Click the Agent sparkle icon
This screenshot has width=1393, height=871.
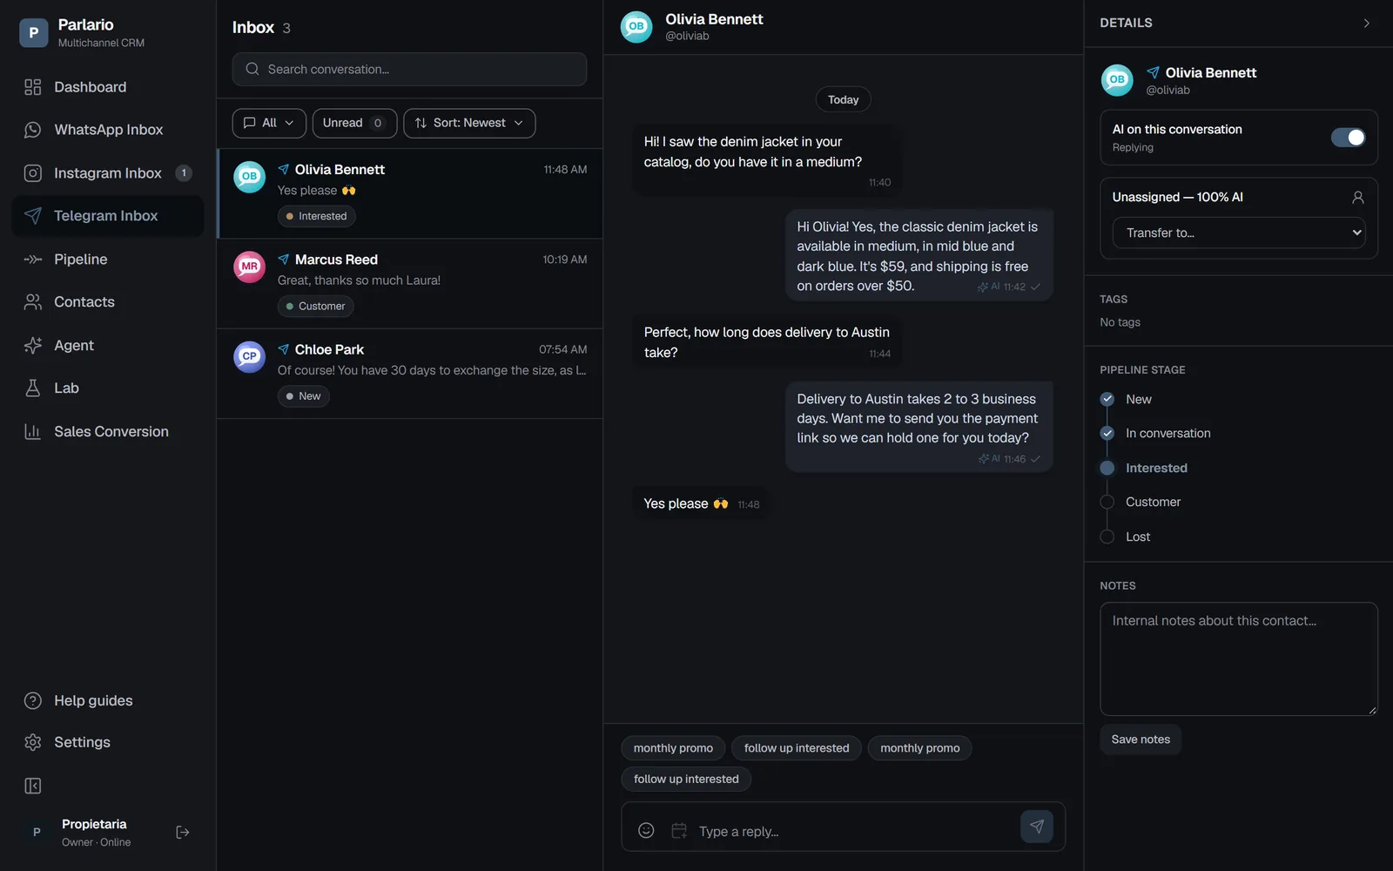tap(33, 346)
